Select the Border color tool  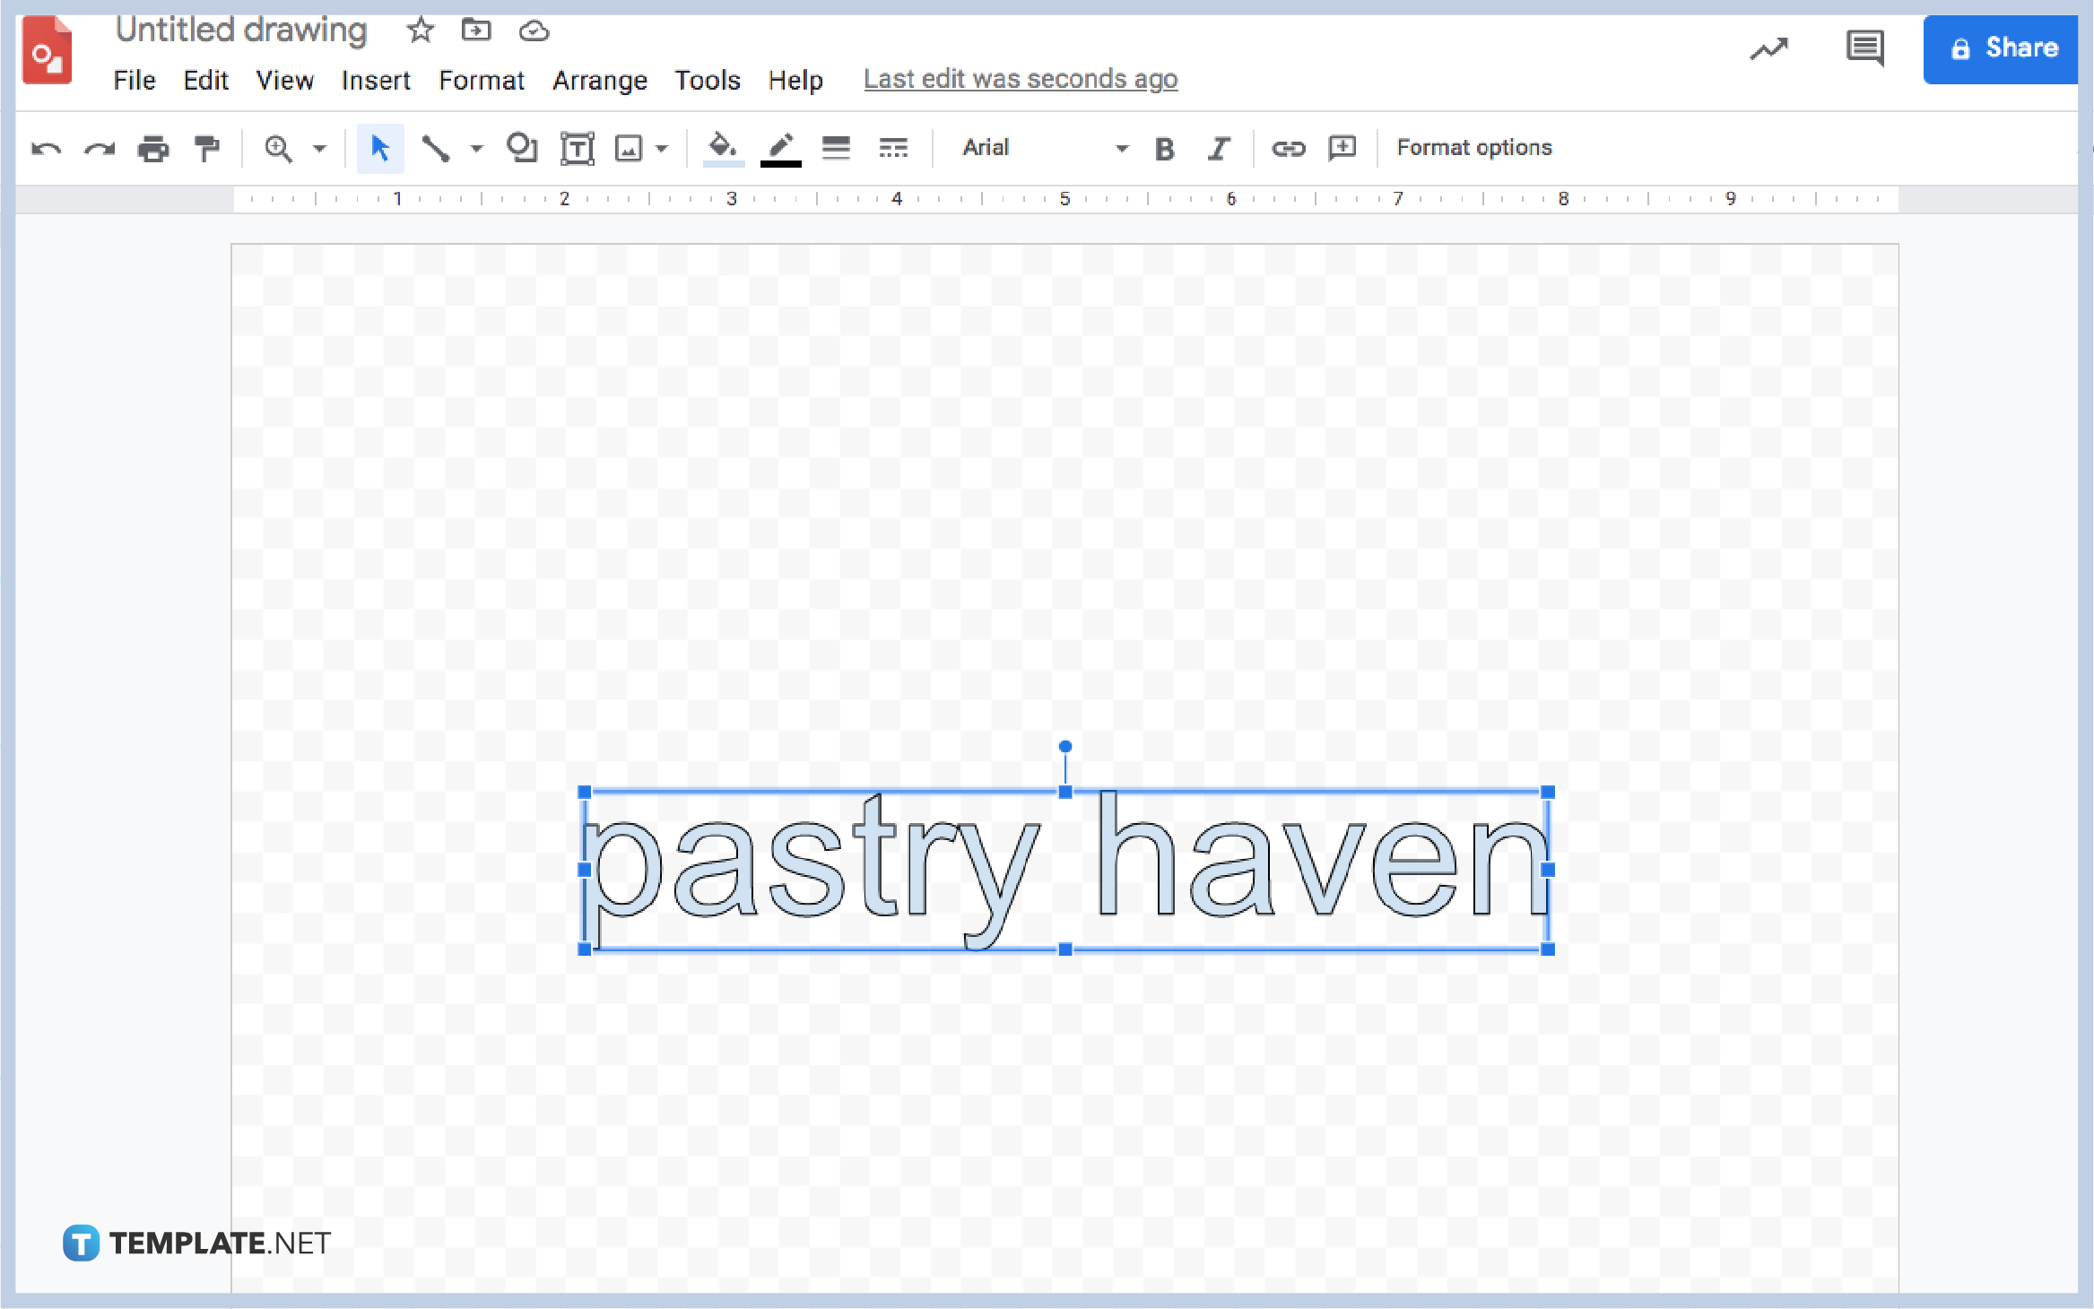(779, 147)
